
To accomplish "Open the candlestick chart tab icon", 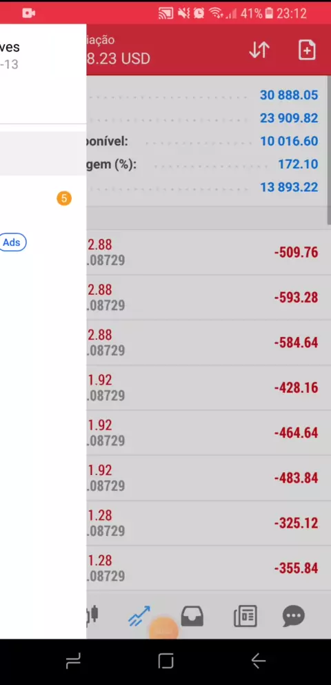I will 92,615.
